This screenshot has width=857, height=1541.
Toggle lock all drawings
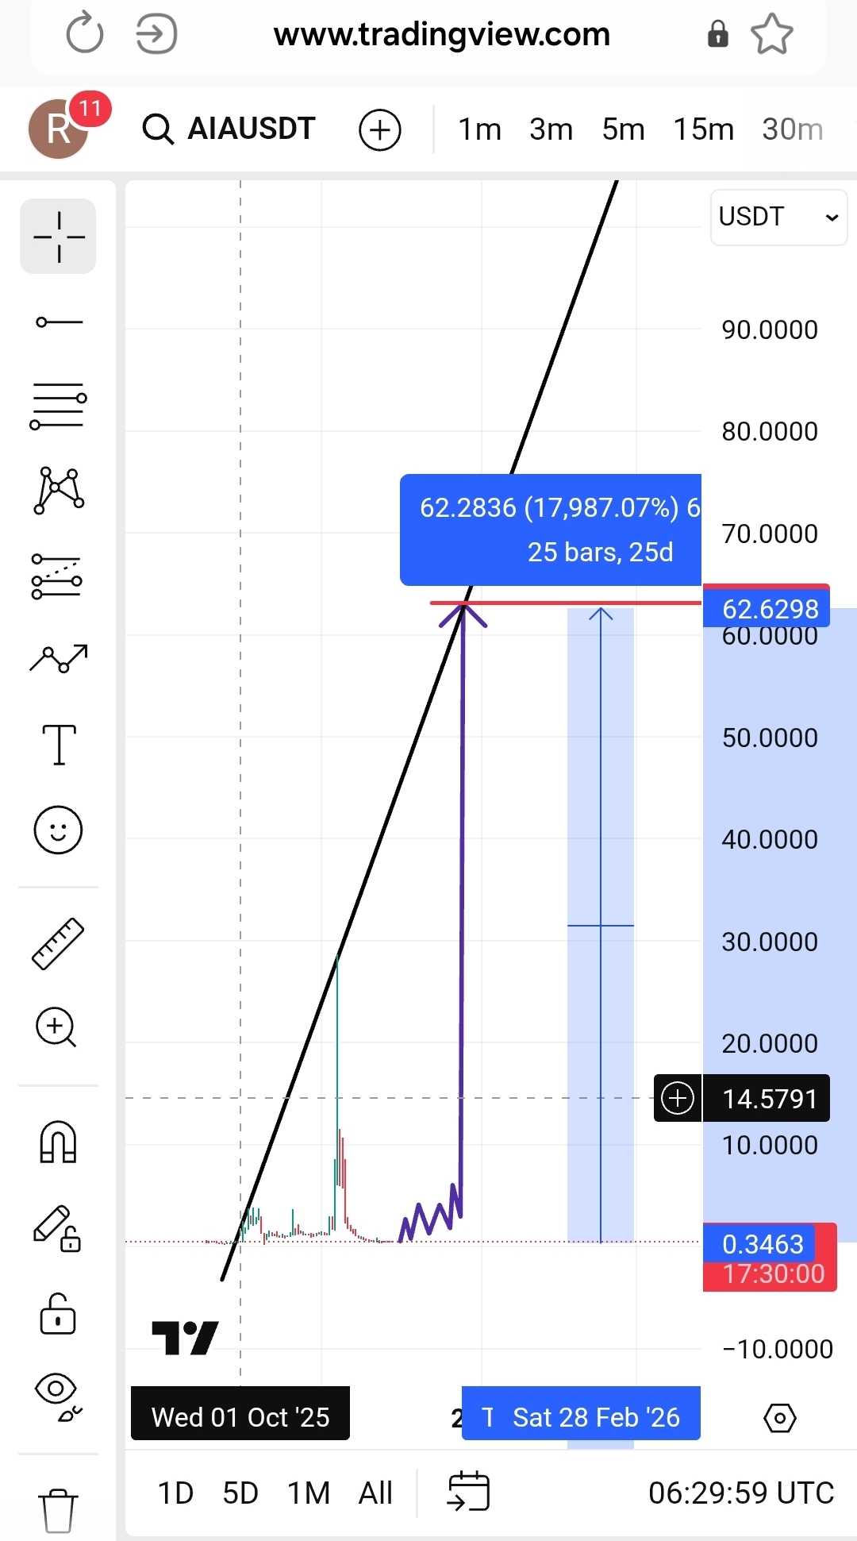(x=59, y=1314)
